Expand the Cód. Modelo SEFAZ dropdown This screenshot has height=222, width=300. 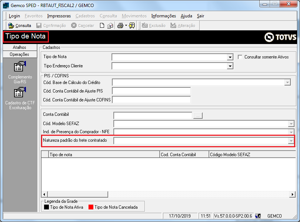(x=291, y=124)
